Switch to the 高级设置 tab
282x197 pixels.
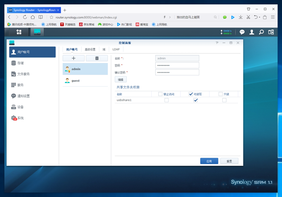[90, 49]
